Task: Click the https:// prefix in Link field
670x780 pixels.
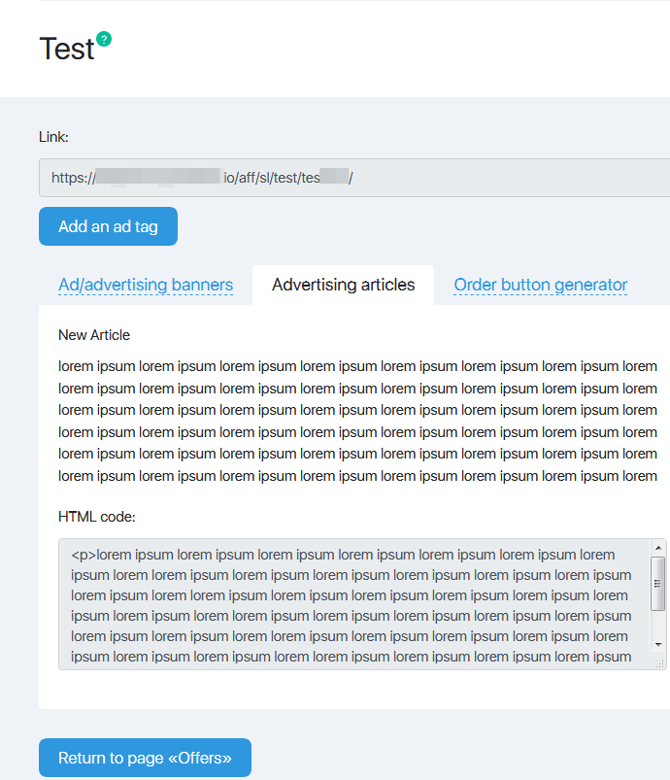Action: (74, 178)
